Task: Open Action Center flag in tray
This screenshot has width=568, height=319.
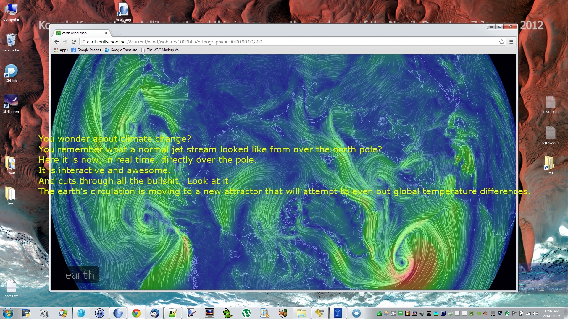Action: 514,313
